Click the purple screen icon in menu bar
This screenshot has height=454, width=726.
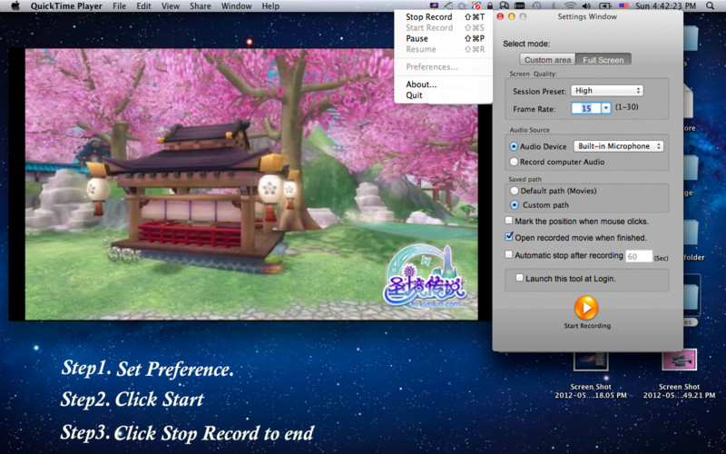[x=434, y=6]
